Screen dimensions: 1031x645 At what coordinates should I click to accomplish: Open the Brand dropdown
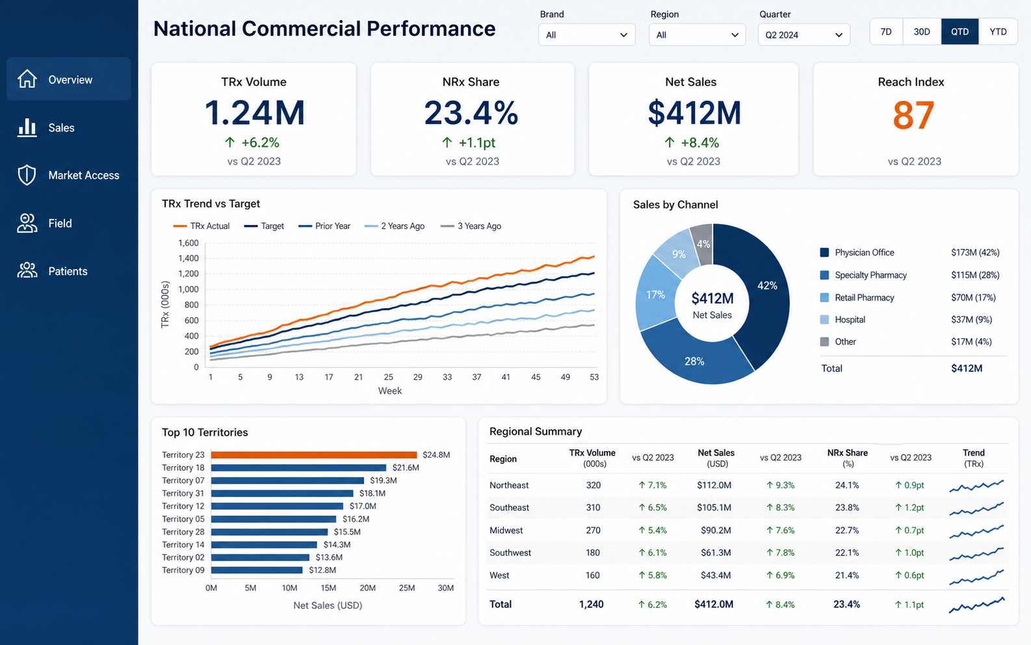(x=586, y=34)
